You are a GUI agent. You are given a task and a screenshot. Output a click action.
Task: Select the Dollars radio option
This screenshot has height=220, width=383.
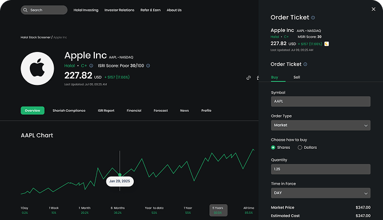coord(300,148)
